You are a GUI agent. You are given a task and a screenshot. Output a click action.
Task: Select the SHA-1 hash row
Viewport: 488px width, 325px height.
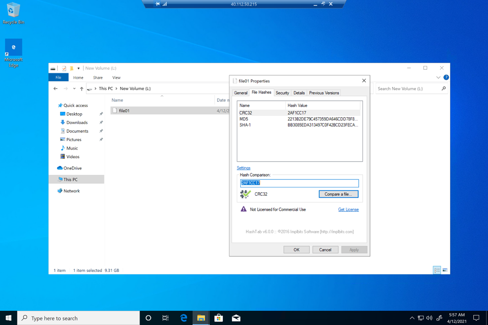(x=299, y=125)
